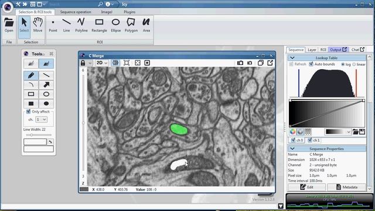Click the Edit sequence properties button
375x211 pixels.
tap(306, 187)
